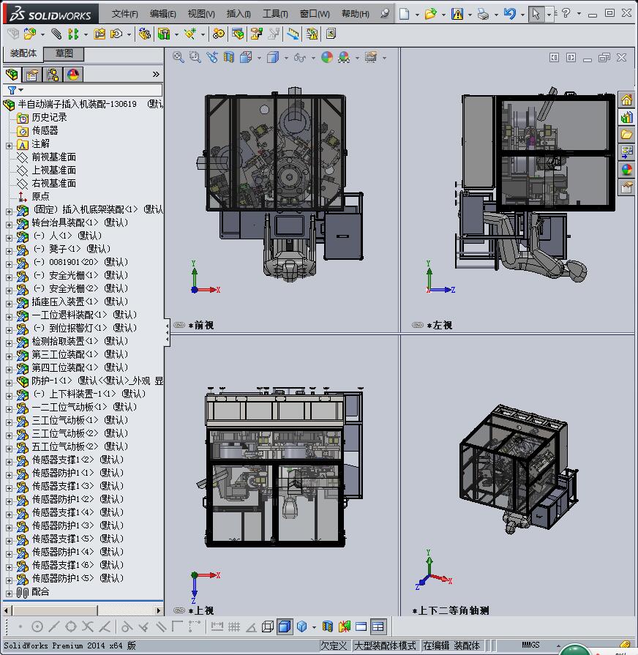
Task: Toggle the four-view viewport layout button
Action: [x=378, y=626]
